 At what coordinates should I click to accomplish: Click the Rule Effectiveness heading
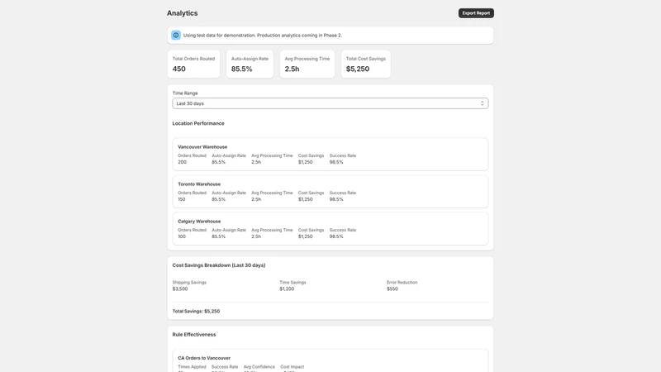coord(194,335)
